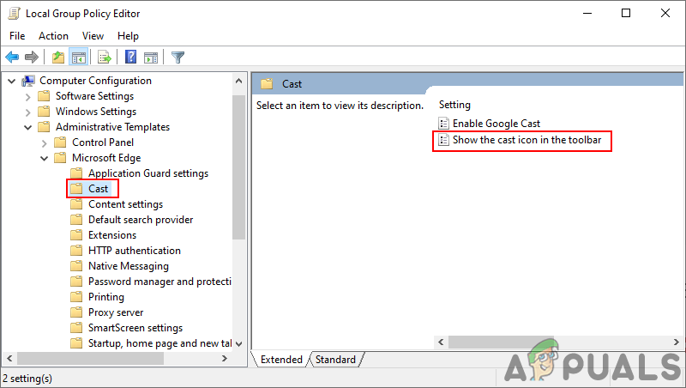Click the Up one level folder icon
Viewport: 686px width, 388px height.
pos(58,57)
